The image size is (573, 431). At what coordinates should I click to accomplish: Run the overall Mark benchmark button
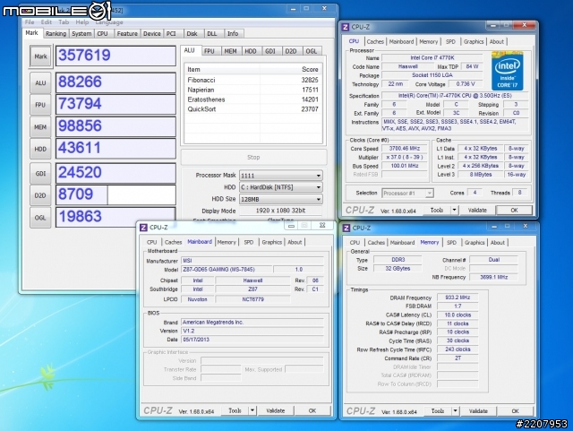40,56
